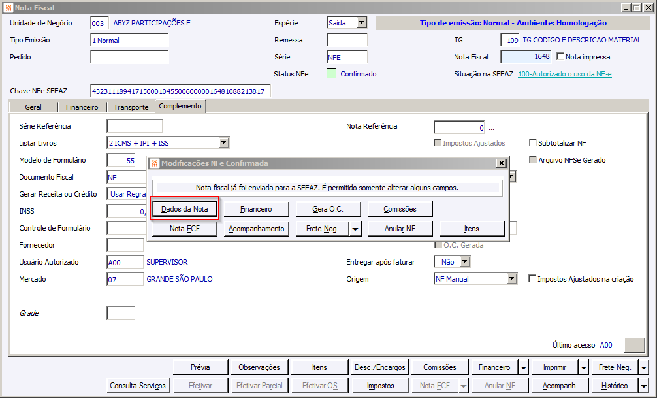Click the TG code field 109
The image size is (657, 398).
click(x=510, y=40)
